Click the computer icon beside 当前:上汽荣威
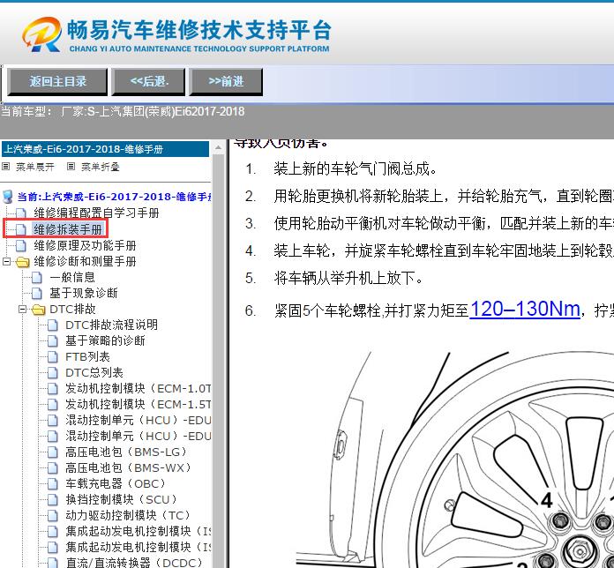This screenshot has height=568, width=614. tap(7, 197)
